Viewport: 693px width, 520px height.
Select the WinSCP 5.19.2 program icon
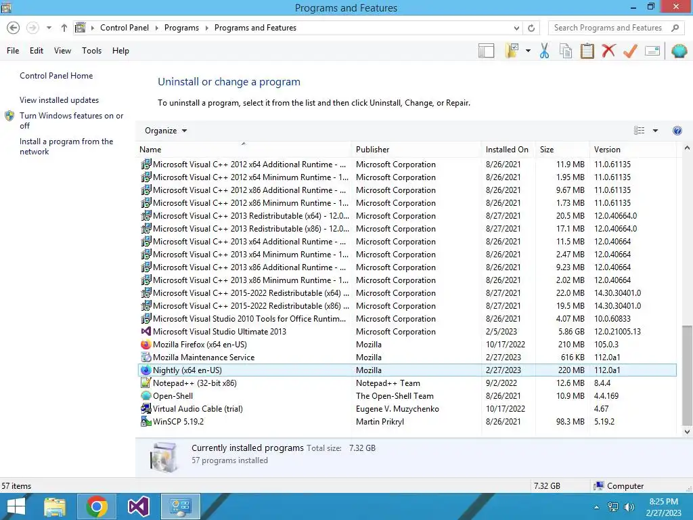click(x=146, y=421)
